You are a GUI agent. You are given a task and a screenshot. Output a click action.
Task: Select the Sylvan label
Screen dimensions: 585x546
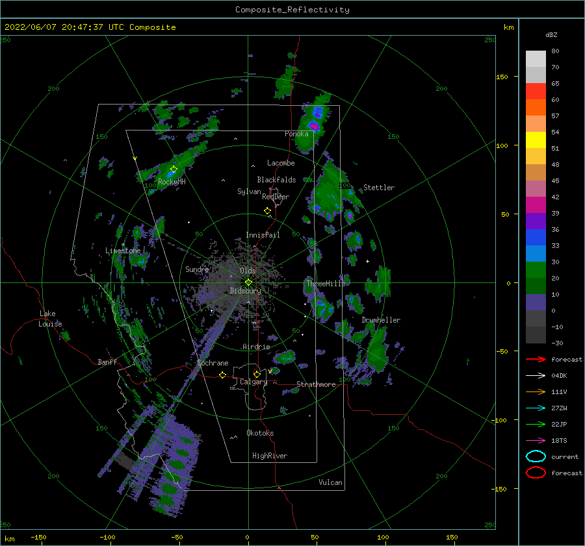[249, 192]
